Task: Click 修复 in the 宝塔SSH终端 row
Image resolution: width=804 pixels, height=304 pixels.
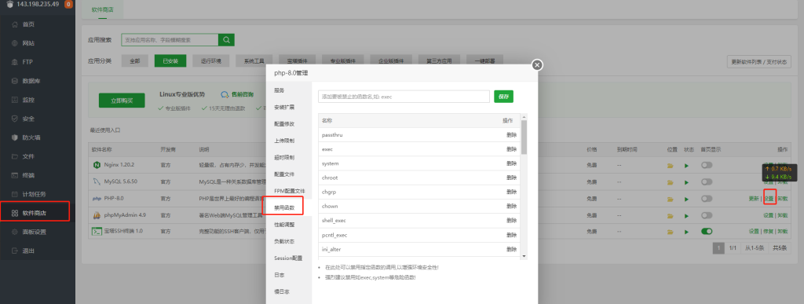Action: click(x=769, y=231)
